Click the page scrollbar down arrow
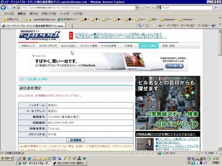222x166 pixels. [220, 149]
